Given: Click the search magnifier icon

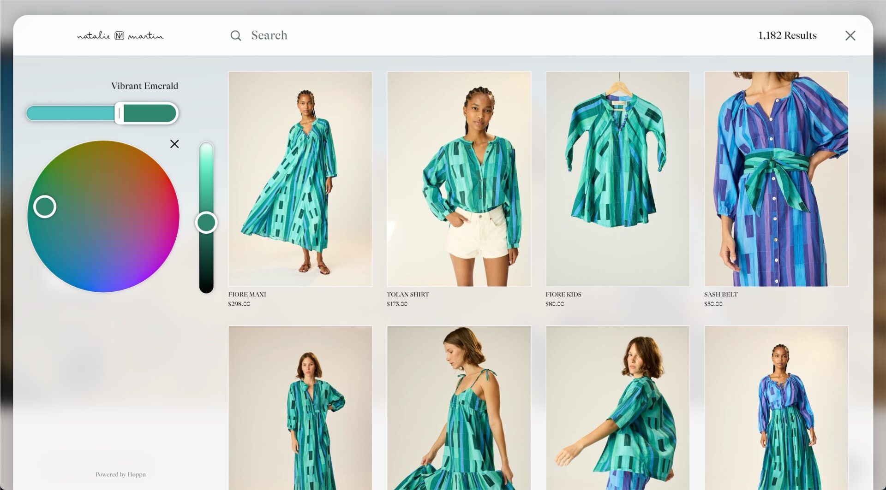Looking at the screenshot, I should (236, 35).
